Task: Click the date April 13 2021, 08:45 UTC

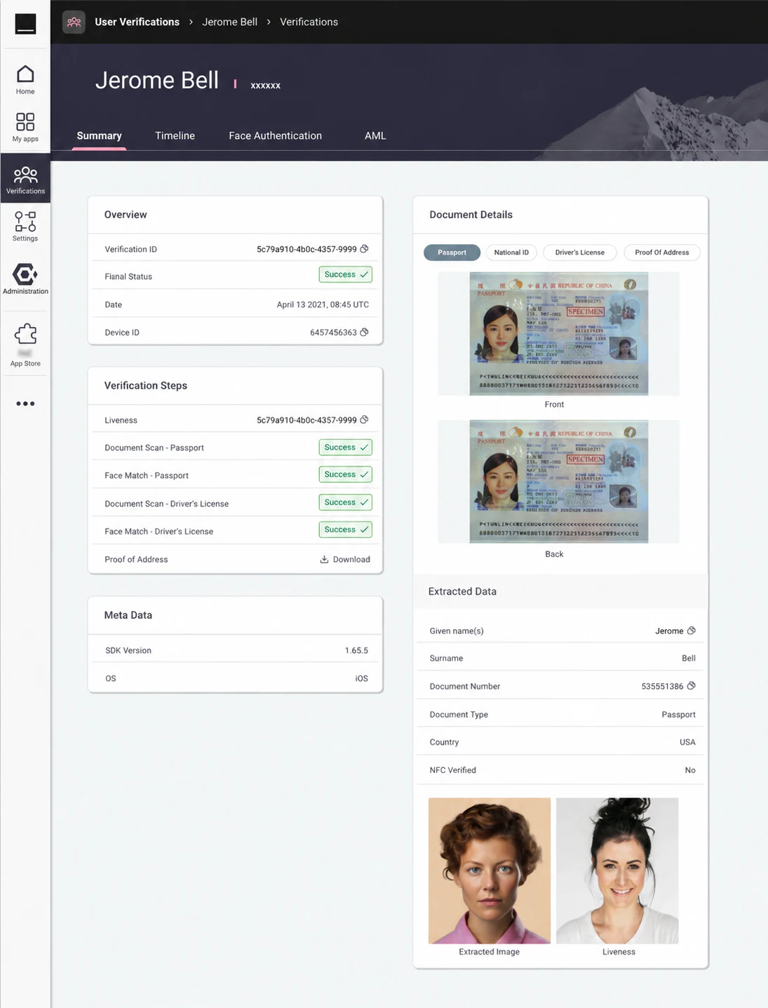Action: [x=323, y=304]
